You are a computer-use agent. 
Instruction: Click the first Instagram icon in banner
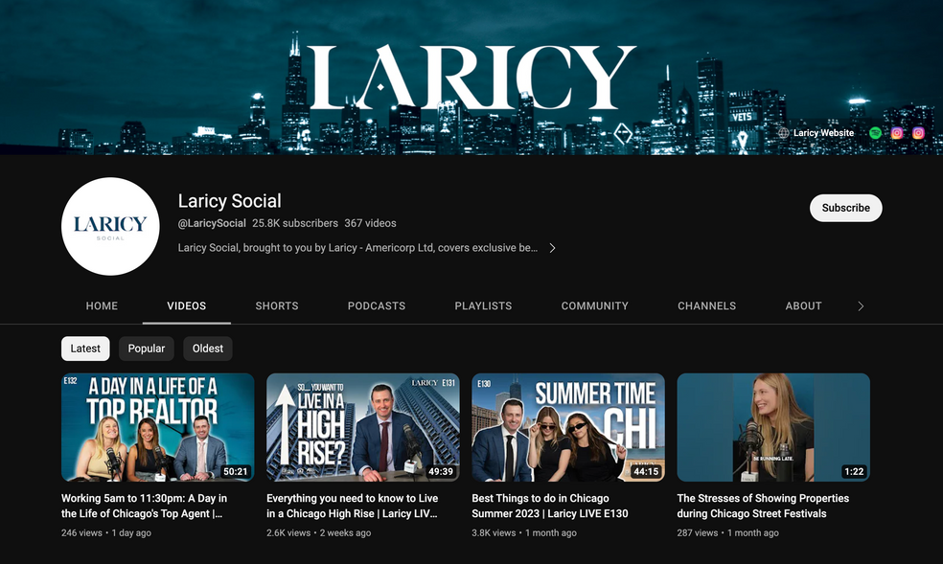point(897,133)
